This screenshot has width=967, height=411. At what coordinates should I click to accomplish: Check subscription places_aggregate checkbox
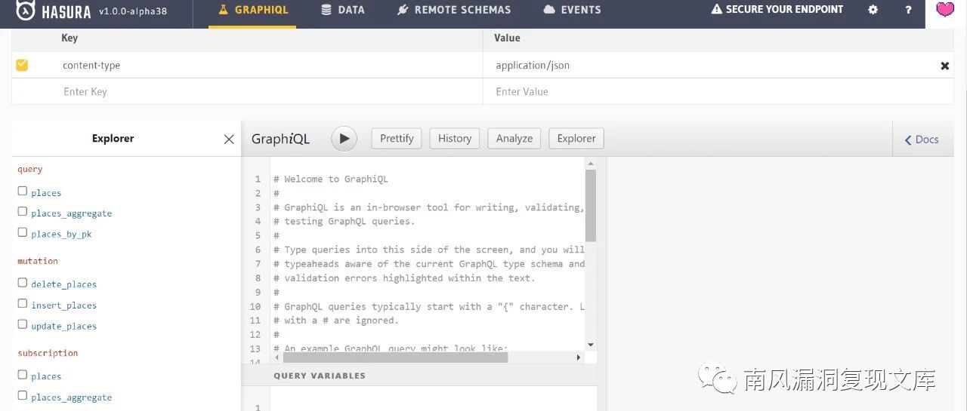pos(23,396)
